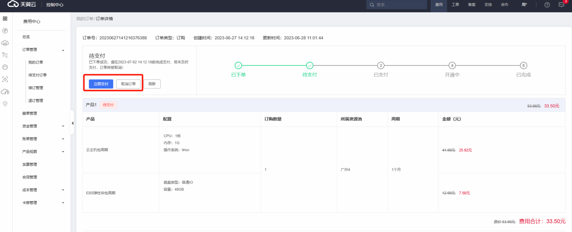572x232 pixels.
Task: Click the 立即支付 button
Action: [x=101, y=84]
